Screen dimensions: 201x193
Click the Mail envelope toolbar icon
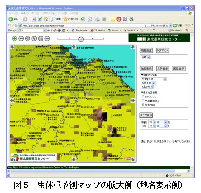point(90,19)
